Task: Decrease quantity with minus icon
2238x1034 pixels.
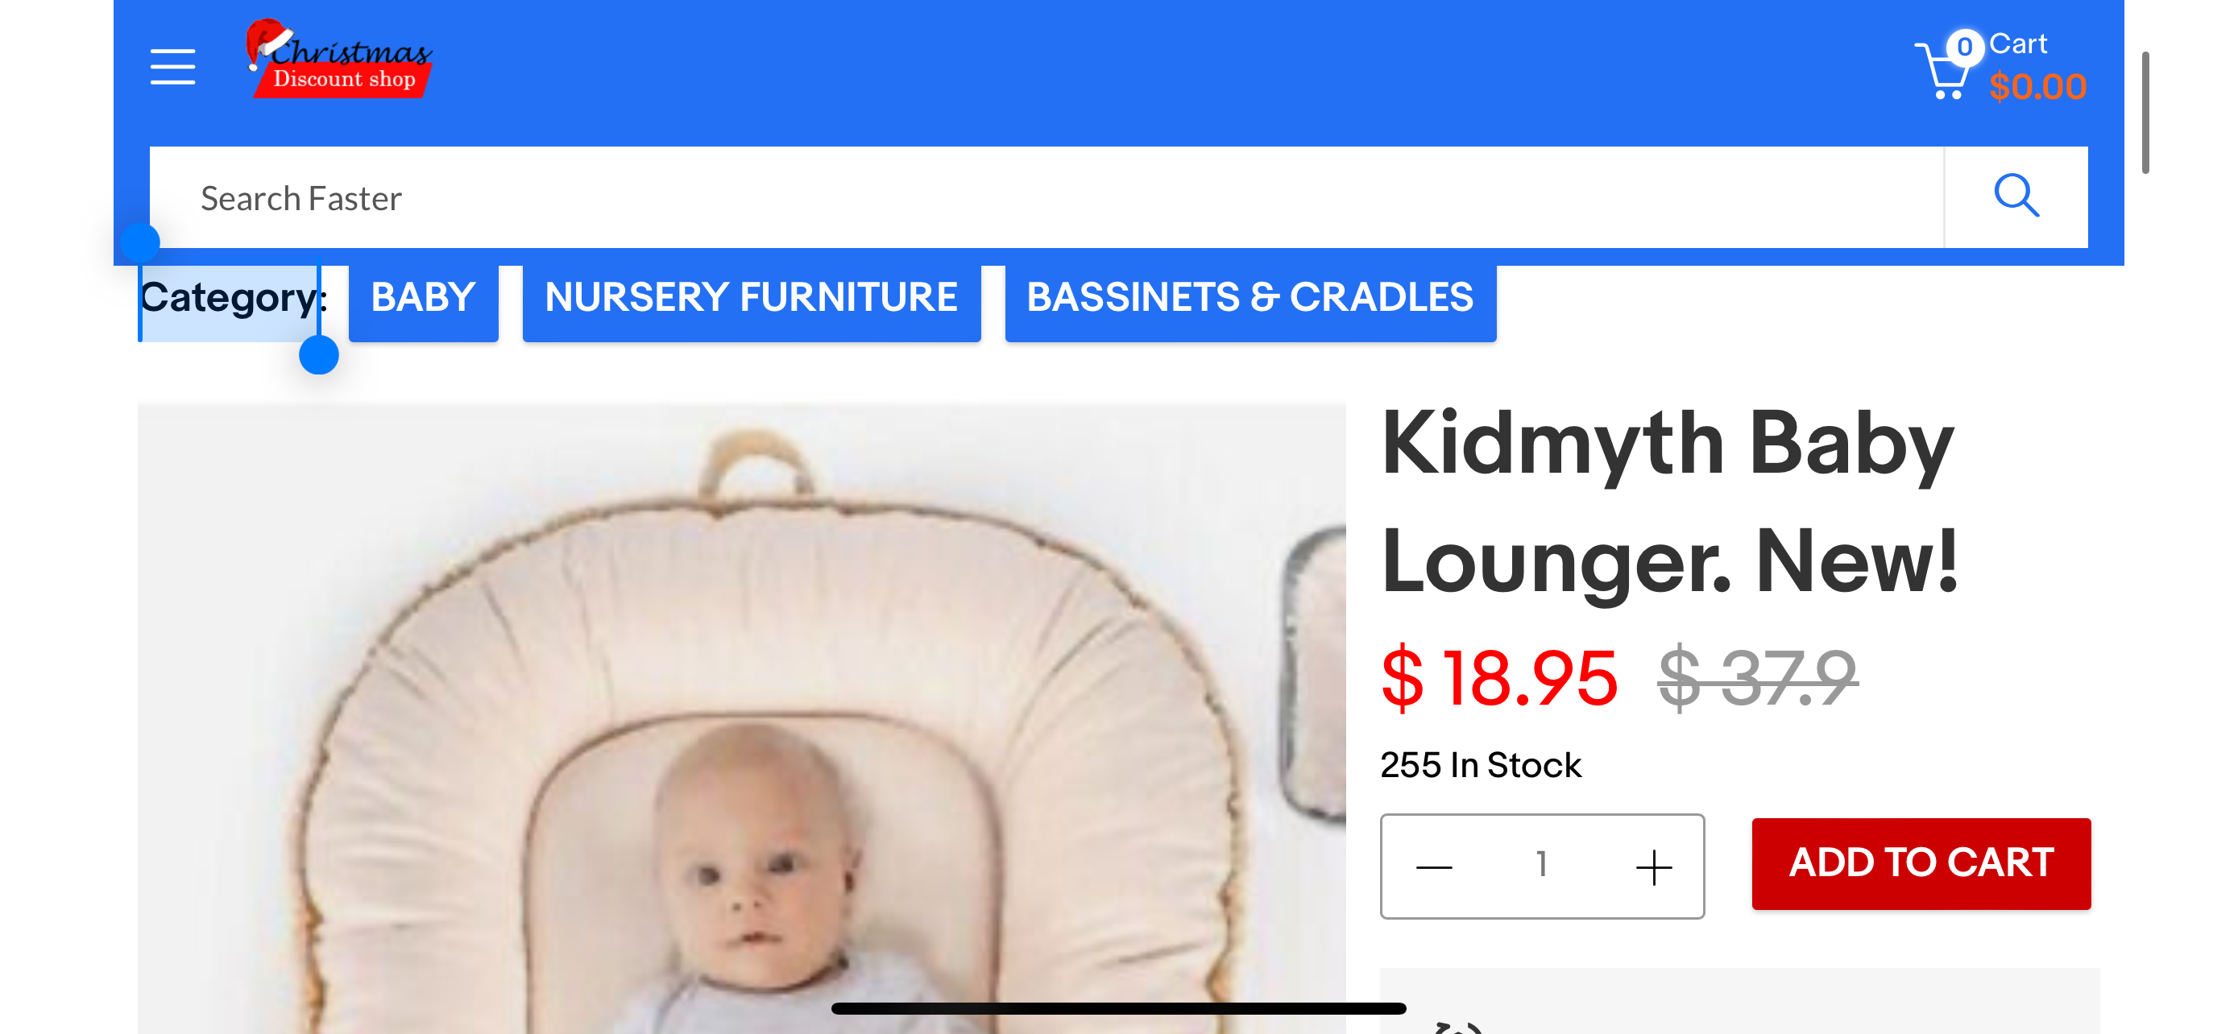Action: pyautogui.click(x=1433, y=866)
